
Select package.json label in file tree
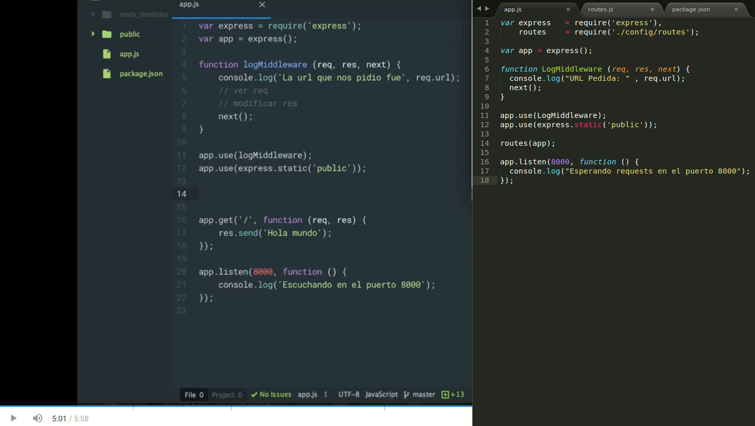tap(141, 74)
